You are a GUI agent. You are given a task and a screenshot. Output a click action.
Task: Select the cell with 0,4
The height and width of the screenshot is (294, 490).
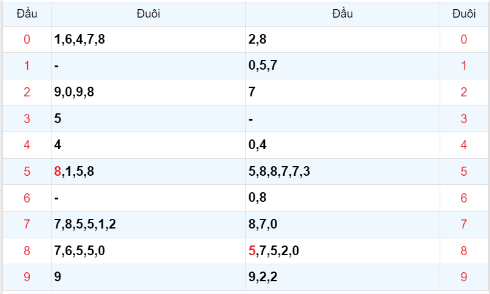click(x=258, y=145)
